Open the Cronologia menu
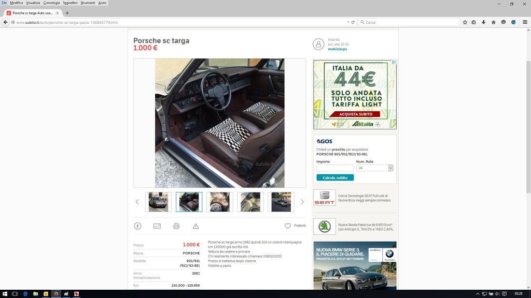Image resolution: width=531 pixels, height=298 pixels. (51, 3)
